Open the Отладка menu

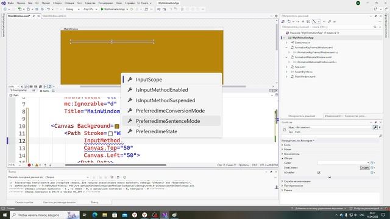[69, 3]
